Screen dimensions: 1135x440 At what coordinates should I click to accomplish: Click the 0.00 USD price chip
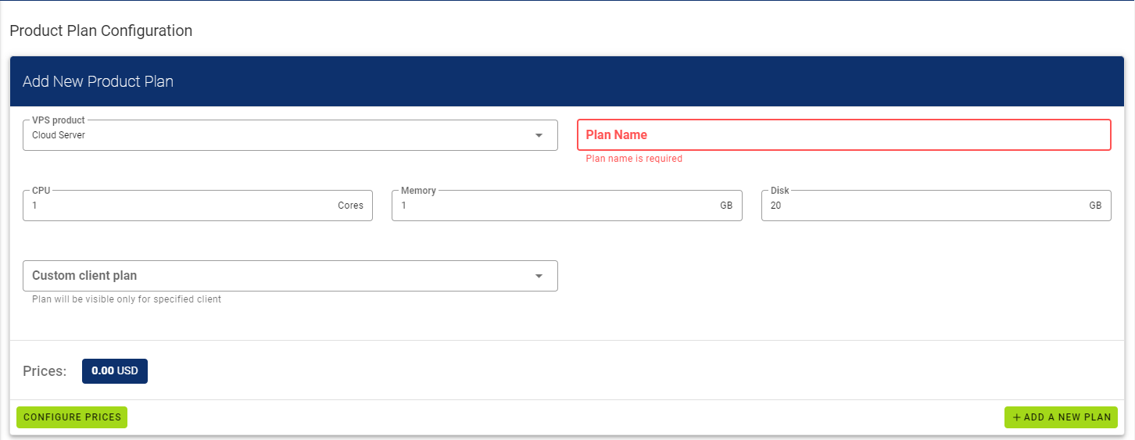pyautogui.click(x=115, y=371)
